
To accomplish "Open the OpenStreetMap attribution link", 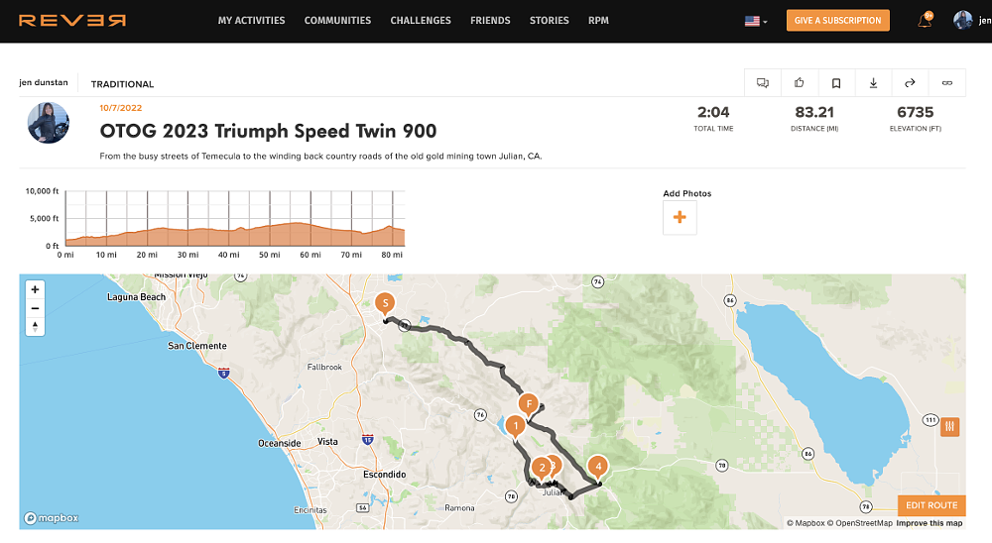I will pyautogui.click(x=860, y=523).
